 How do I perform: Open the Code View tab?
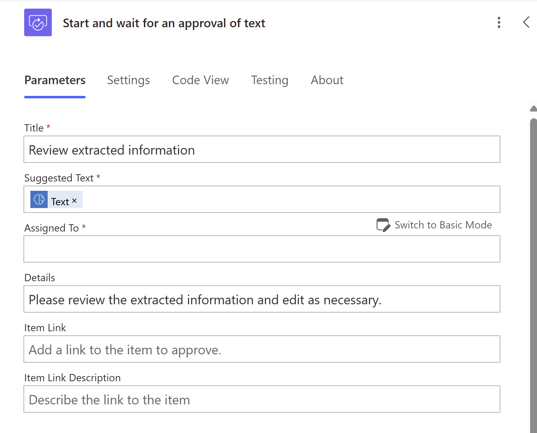tap(200, 80)
